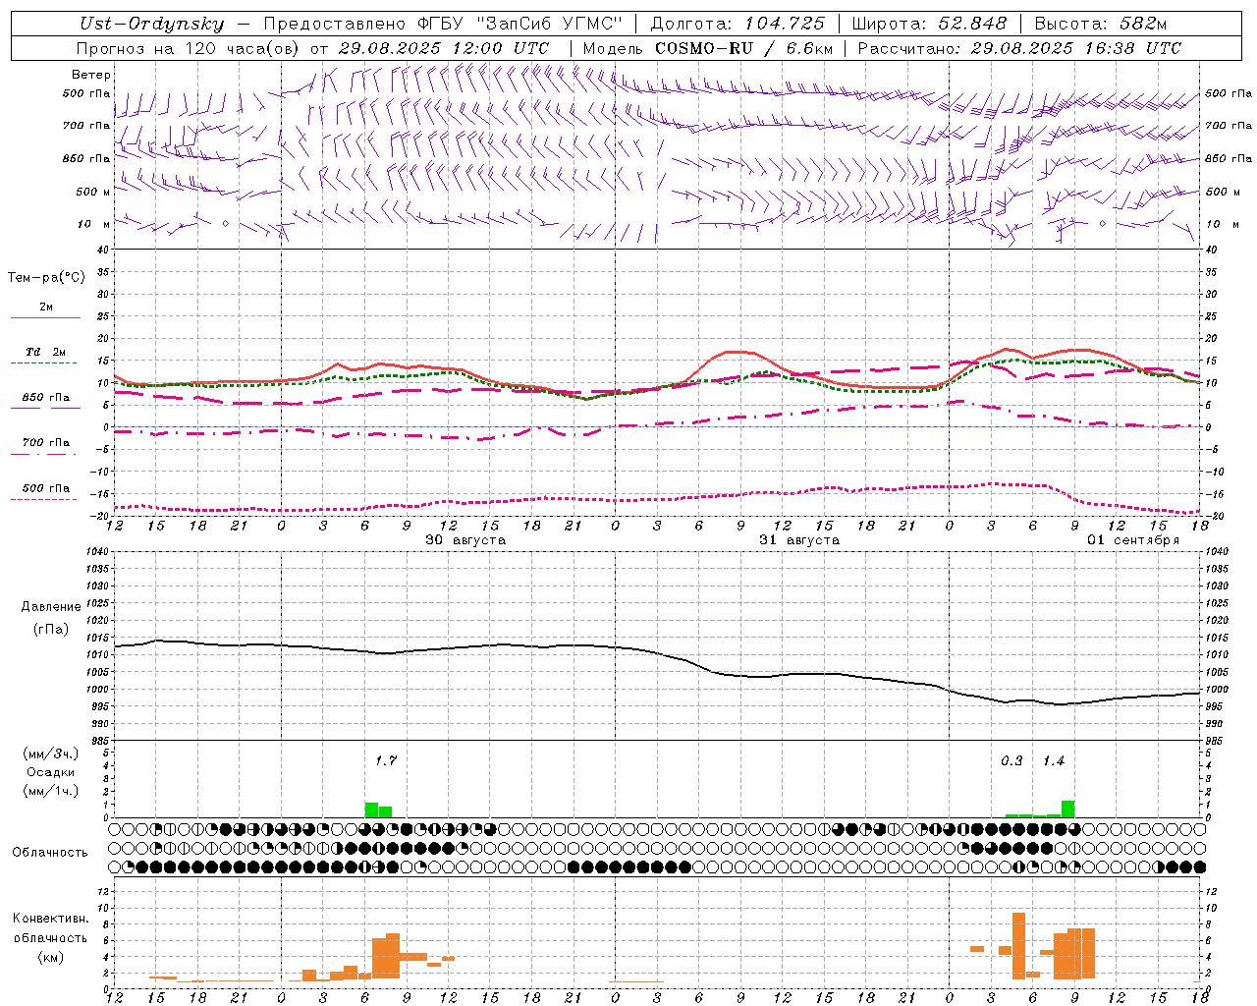This screenshot has height=1006, width=1257.
Task: Select the Модель COSMO-RU / 6.6км label
Action: pyautogui.click(x=707, y=48)
